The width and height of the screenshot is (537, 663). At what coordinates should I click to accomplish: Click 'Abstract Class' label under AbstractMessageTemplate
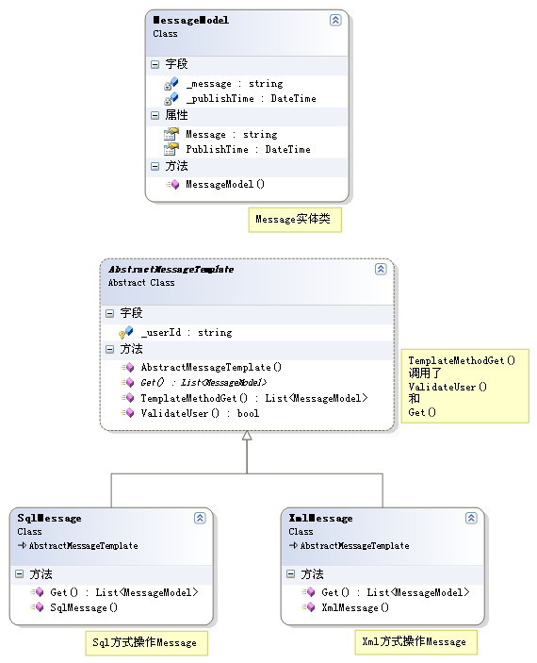click(x=141, y=282)
